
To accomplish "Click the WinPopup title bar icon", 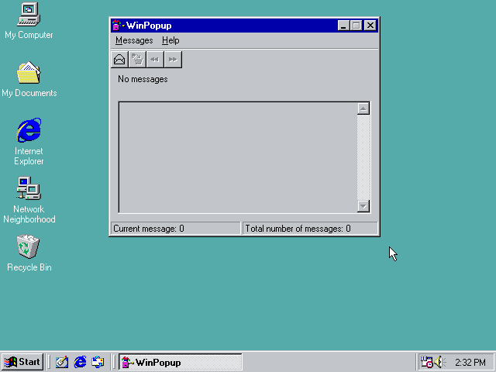I will click(x=117, y=26).
